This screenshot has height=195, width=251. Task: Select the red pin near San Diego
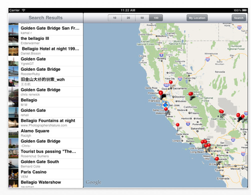click(x=217, y=159)
